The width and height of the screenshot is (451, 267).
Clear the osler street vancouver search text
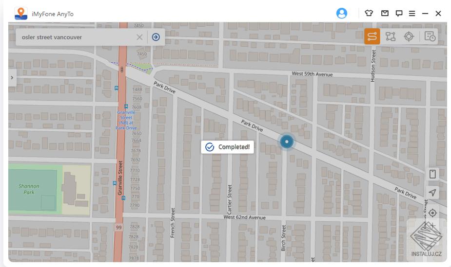point(139,37)
